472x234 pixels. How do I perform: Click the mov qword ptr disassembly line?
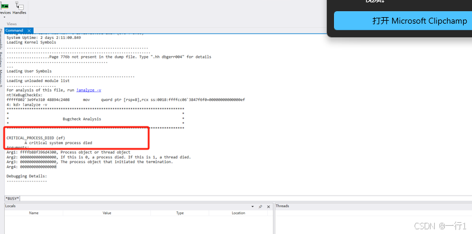[126, 100]
